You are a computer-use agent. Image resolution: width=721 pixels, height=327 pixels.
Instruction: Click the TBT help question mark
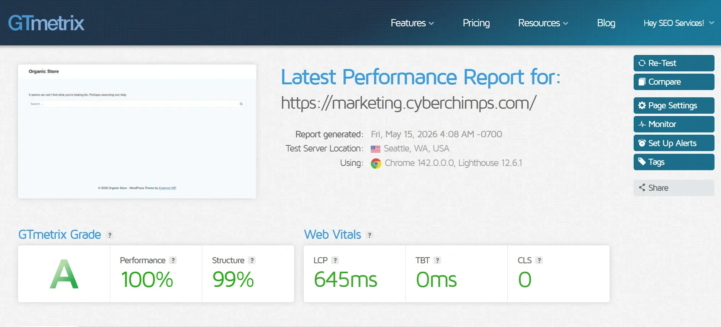coord(437,260)
